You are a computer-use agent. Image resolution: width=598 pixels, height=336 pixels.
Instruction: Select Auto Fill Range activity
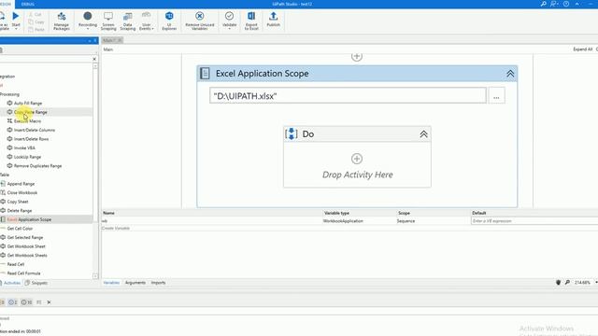(x=28, y=104)
